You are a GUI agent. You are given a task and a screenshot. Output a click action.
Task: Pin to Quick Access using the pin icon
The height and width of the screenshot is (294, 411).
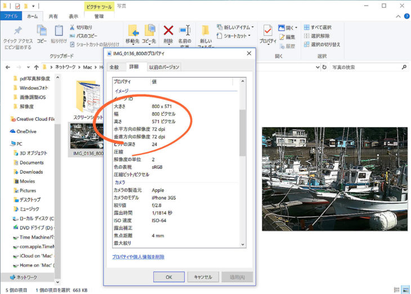(x=17, y=31)
